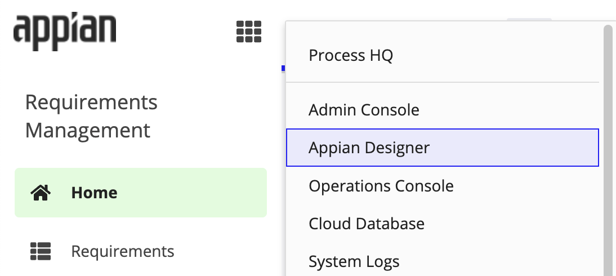Select Cloud Database menu item
Viewport: 616px width, 276px height.
[x=443, y=223]
